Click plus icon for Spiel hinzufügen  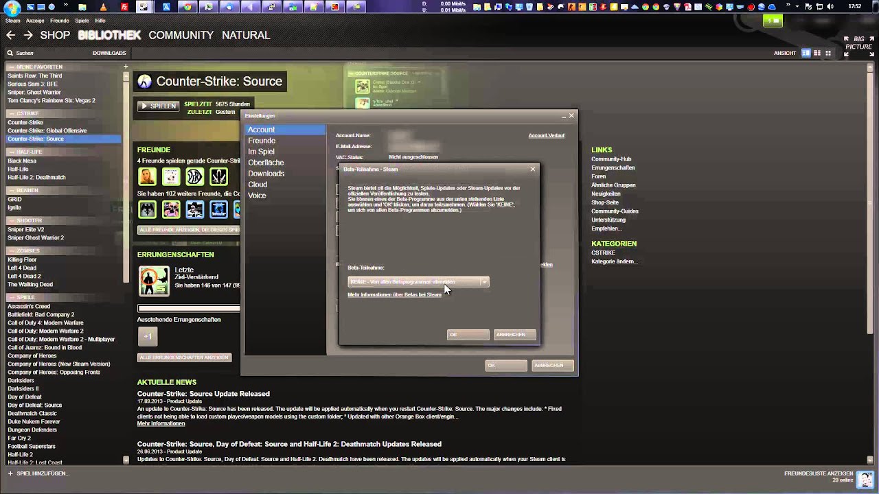[10, 473]
